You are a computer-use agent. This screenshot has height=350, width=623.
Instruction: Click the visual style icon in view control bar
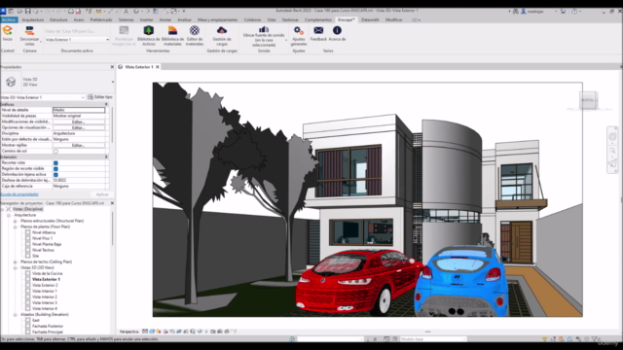tap(152, 332)
